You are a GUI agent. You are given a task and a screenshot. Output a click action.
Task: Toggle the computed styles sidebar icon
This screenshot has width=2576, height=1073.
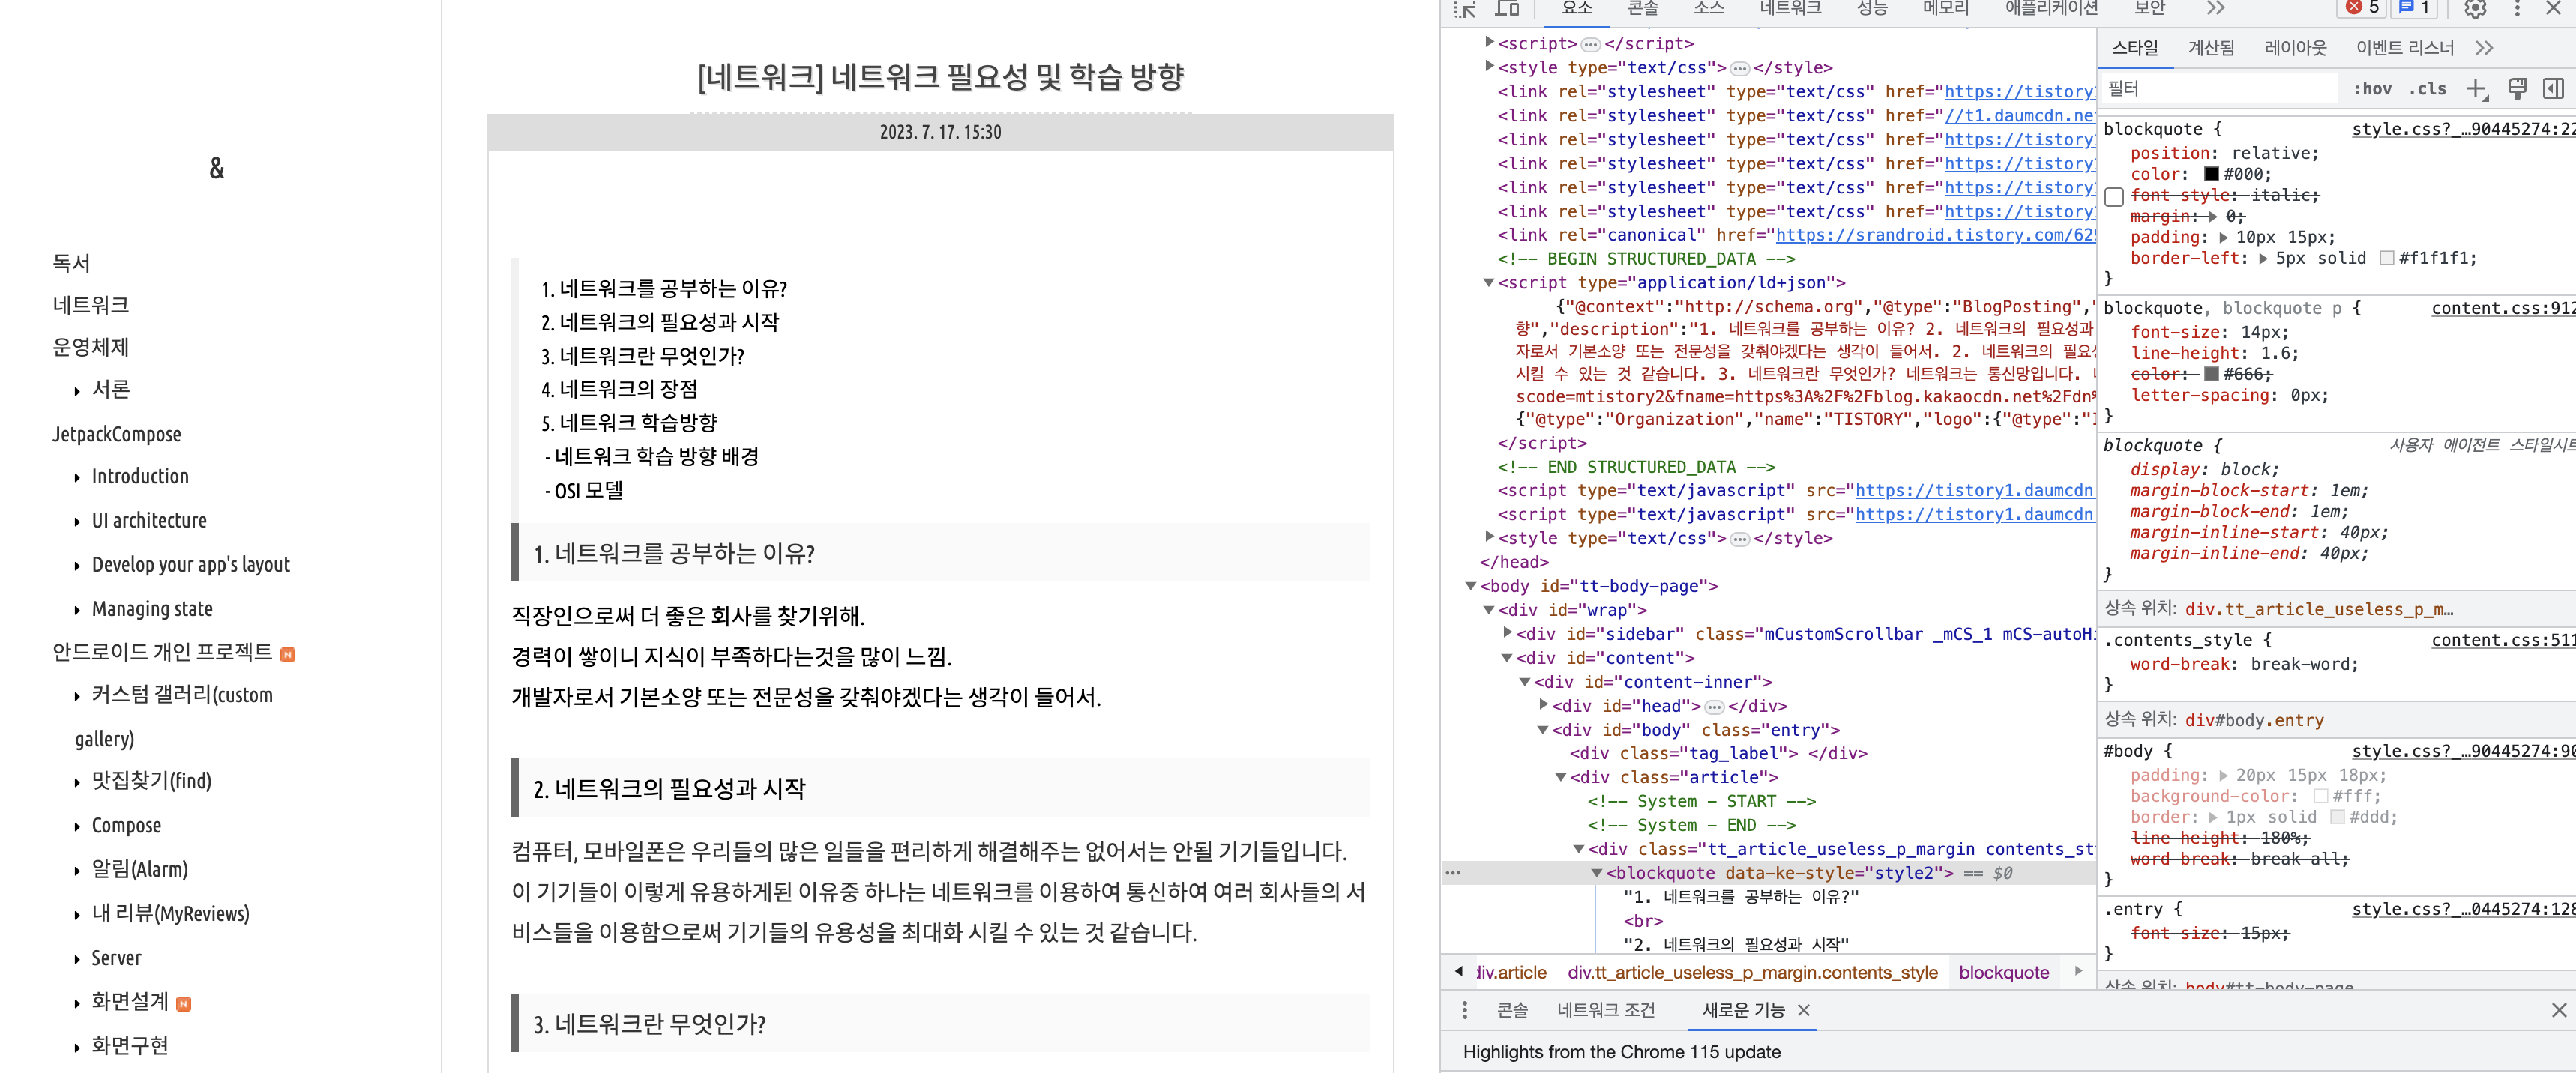point(2553,89)
